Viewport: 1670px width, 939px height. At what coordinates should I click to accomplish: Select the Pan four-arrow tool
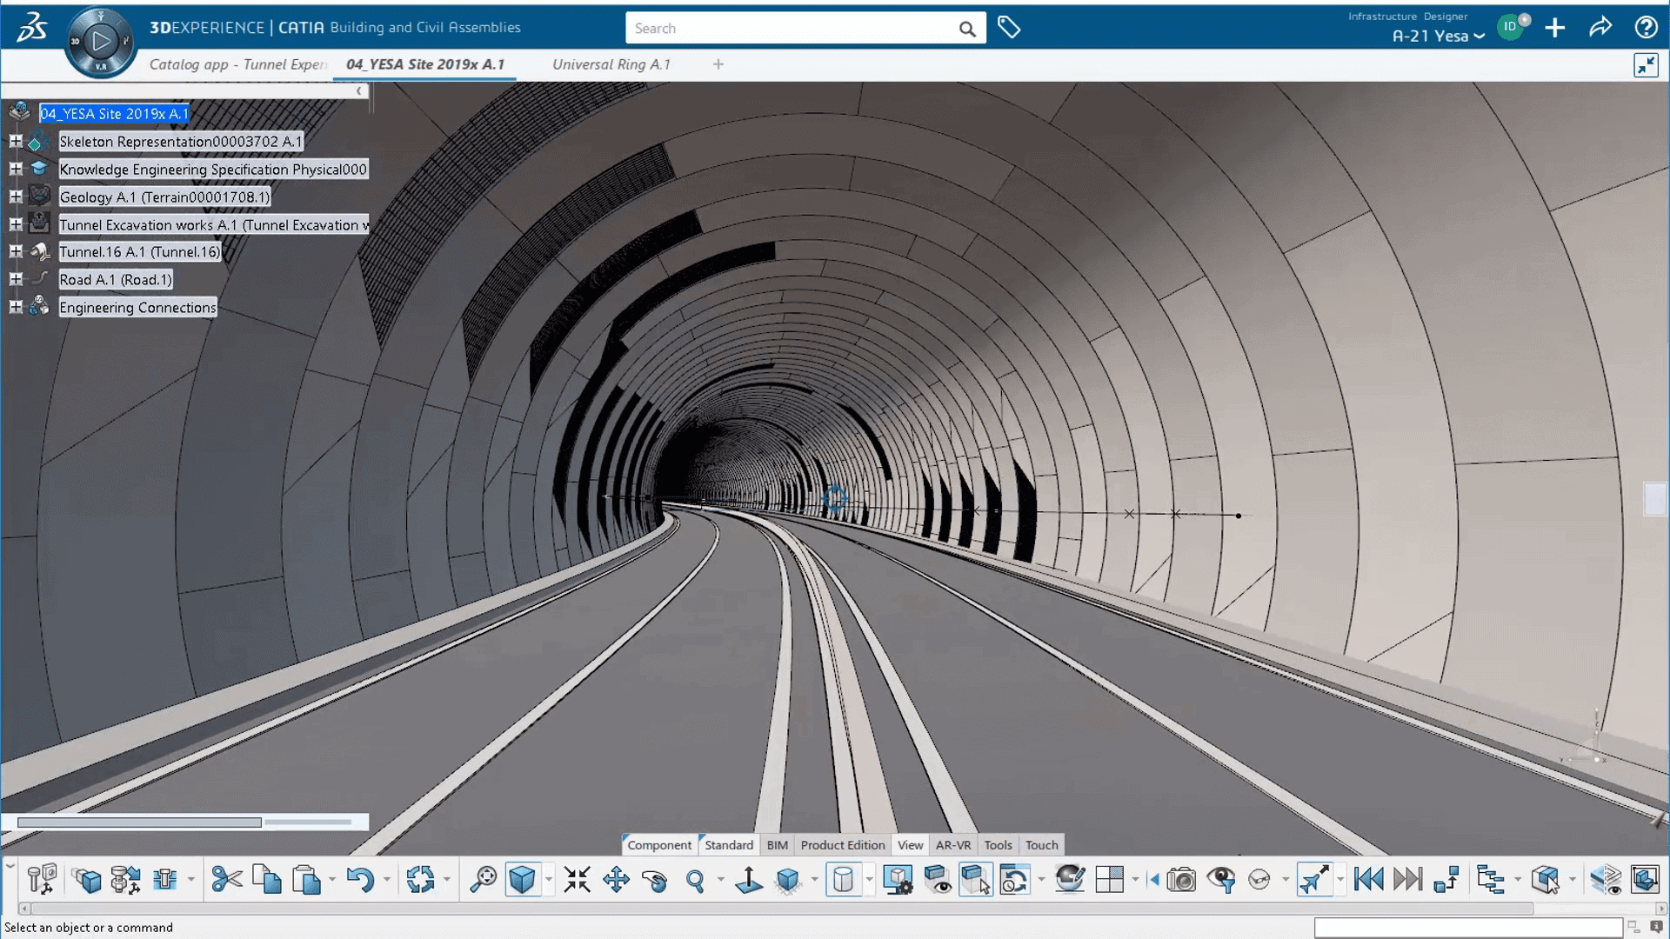click(x=617, y=880)
